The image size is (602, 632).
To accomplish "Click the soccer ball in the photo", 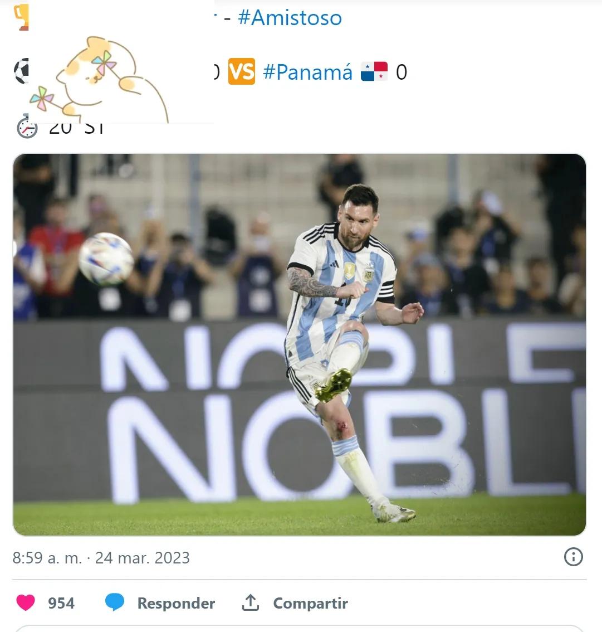I will (106, 259).
